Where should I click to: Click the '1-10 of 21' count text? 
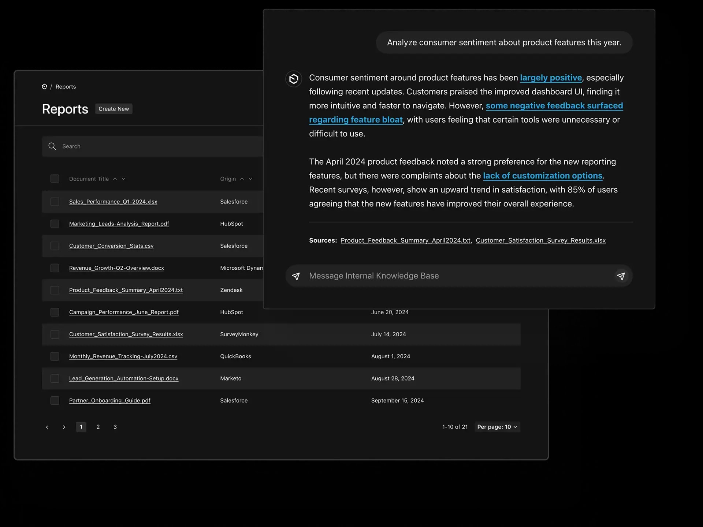455,427
